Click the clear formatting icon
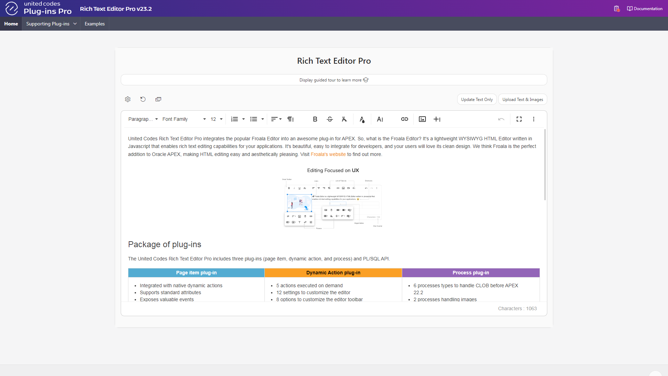Image resolution: width=668 pixels, height=376 pixels. point(344,119)
